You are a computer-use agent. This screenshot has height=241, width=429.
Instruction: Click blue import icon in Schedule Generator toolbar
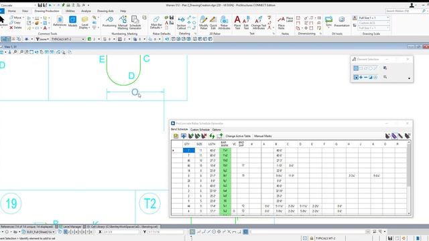coord(183,136)
